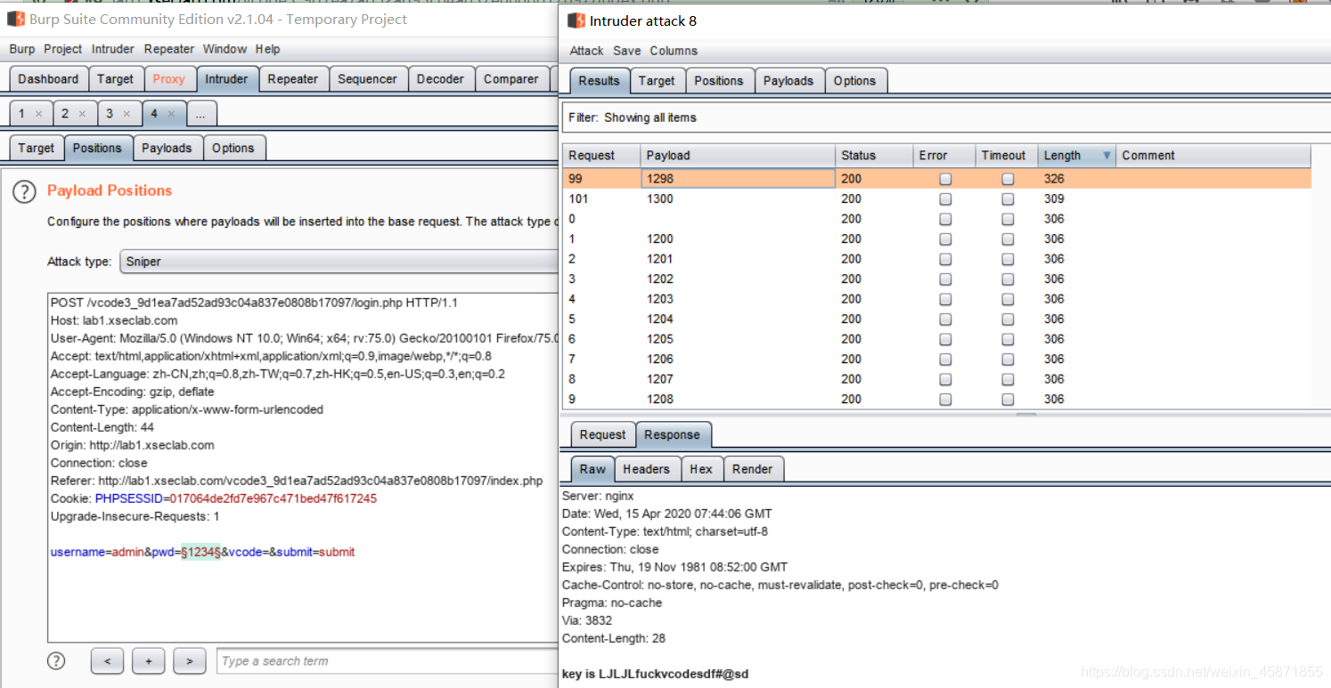Open Payloads tab in attack window
1331x688 pixels.
tap(788, 81)
